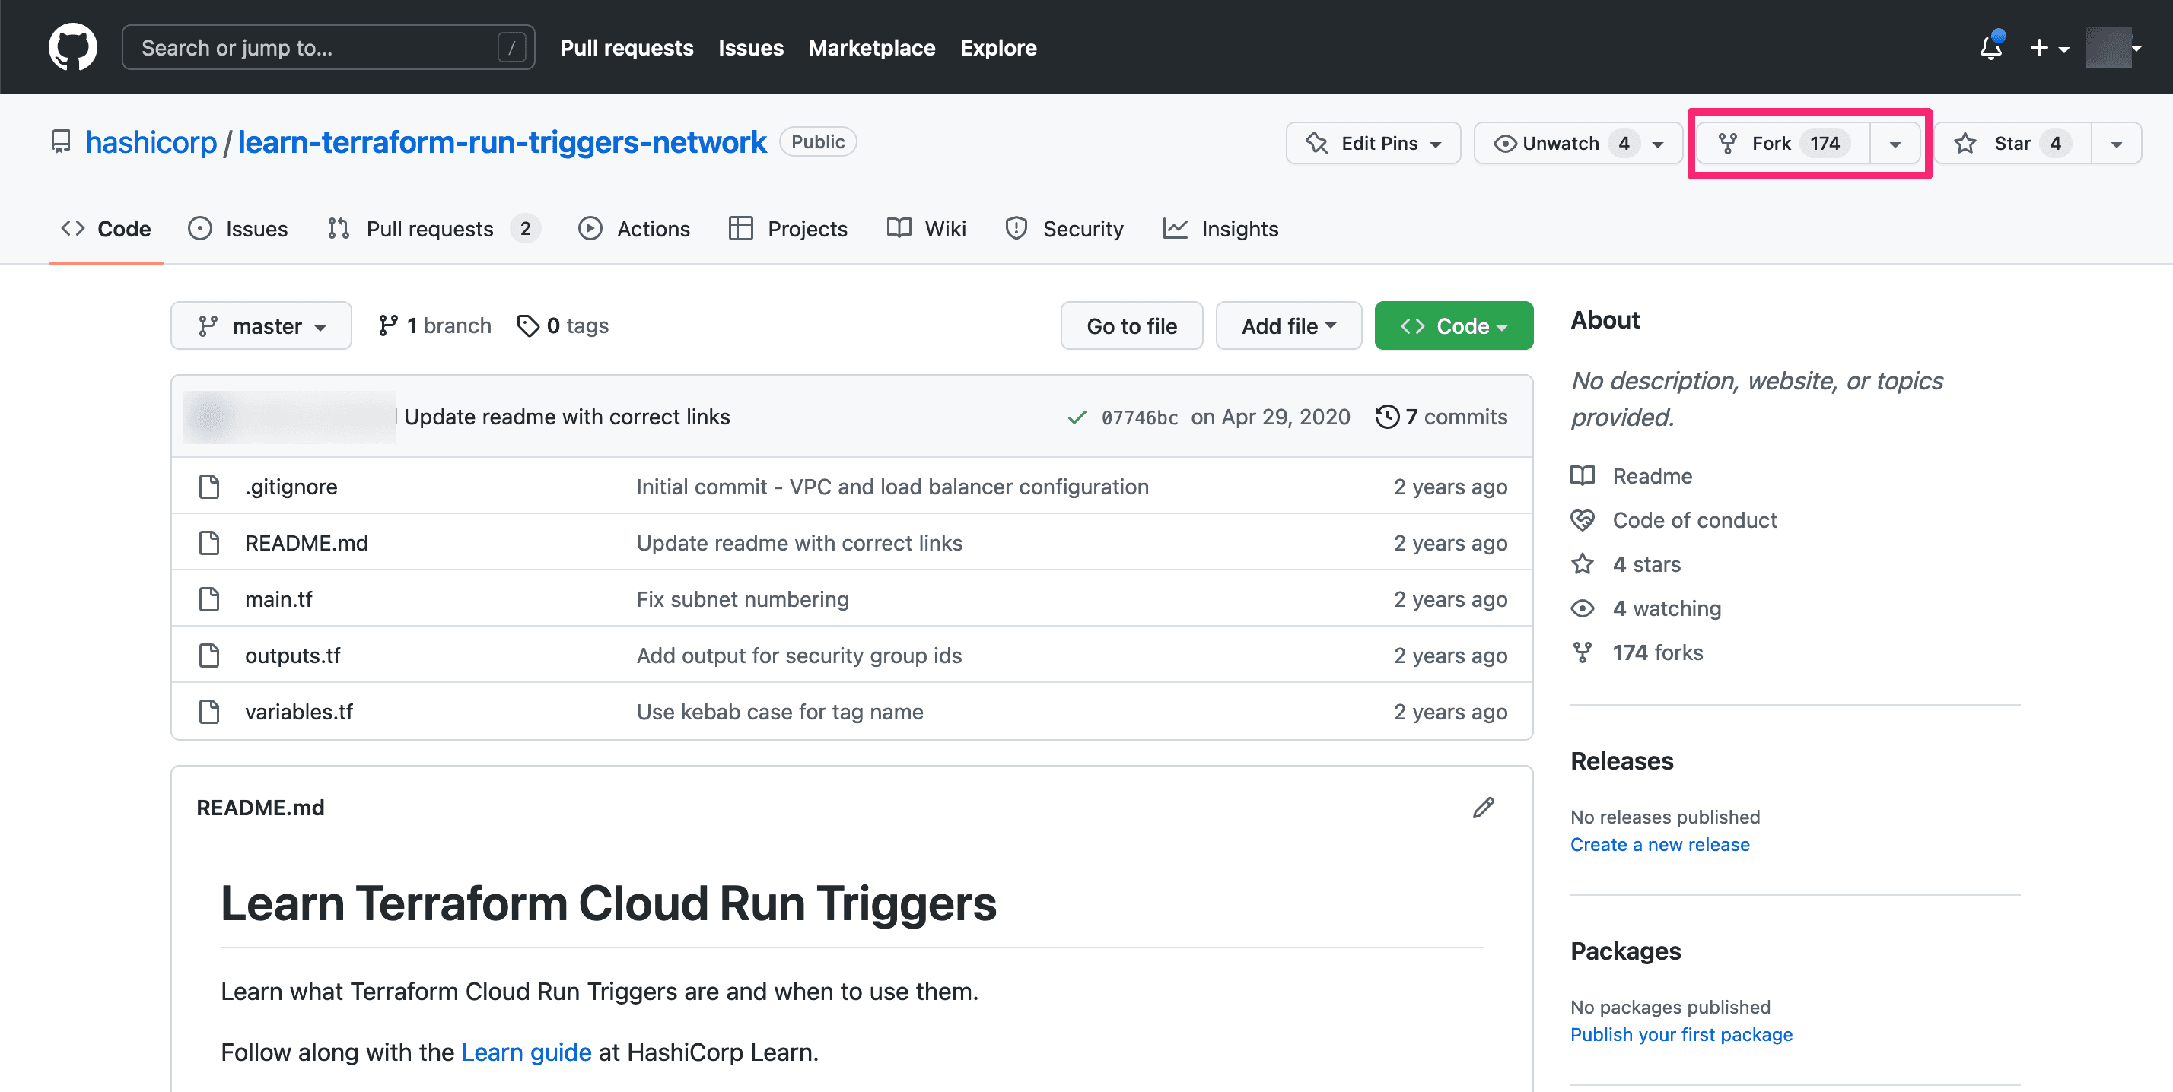
Task: View the 1 branch link
Action: pos(435,325)
